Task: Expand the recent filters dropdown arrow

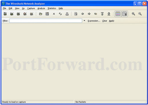Action: click(84, 20)
